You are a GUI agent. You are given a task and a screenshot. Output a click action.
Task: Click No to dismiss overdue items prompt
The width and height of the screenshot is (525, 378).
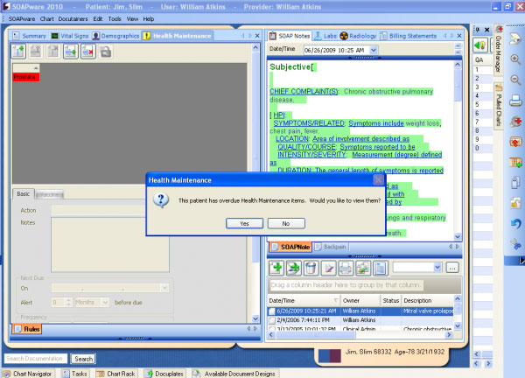(x=285, y=223)
